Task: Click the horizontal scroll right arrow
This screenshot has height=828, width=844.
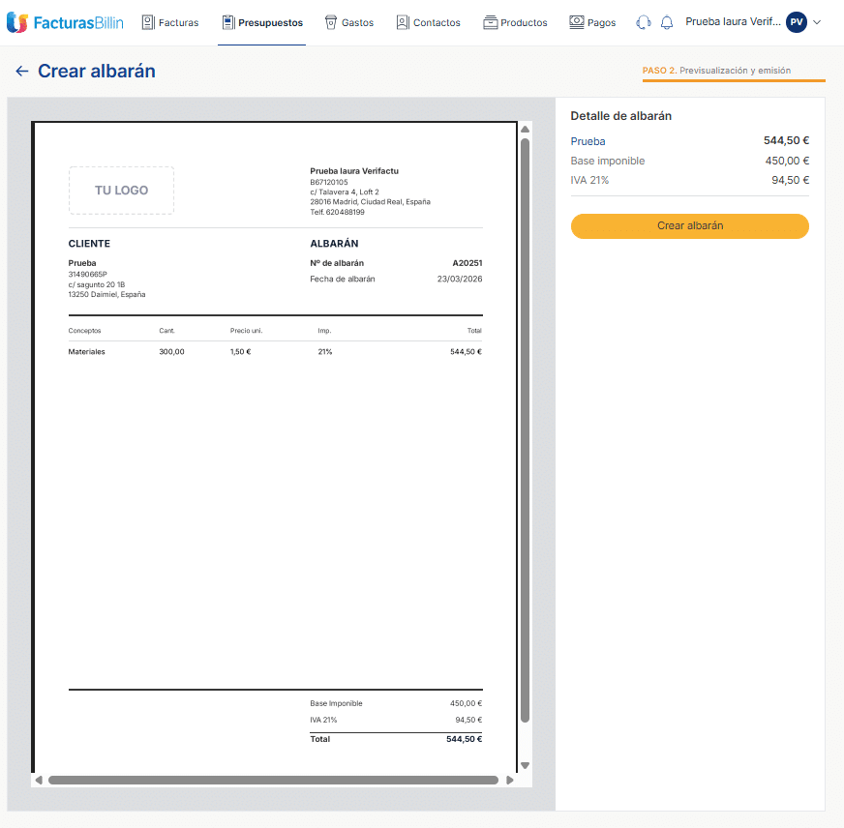Action: (x=510, y=780)
